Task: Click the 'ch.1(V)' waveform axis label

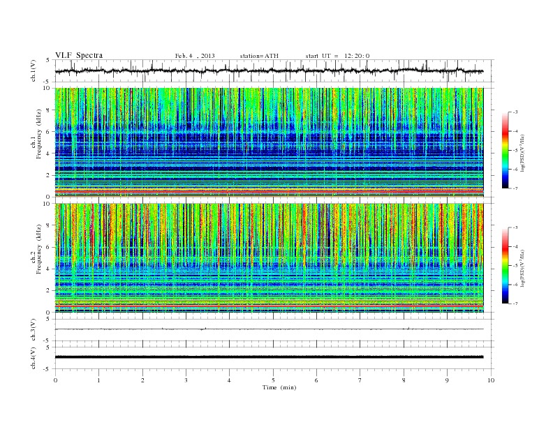Action: click(34, 70)
